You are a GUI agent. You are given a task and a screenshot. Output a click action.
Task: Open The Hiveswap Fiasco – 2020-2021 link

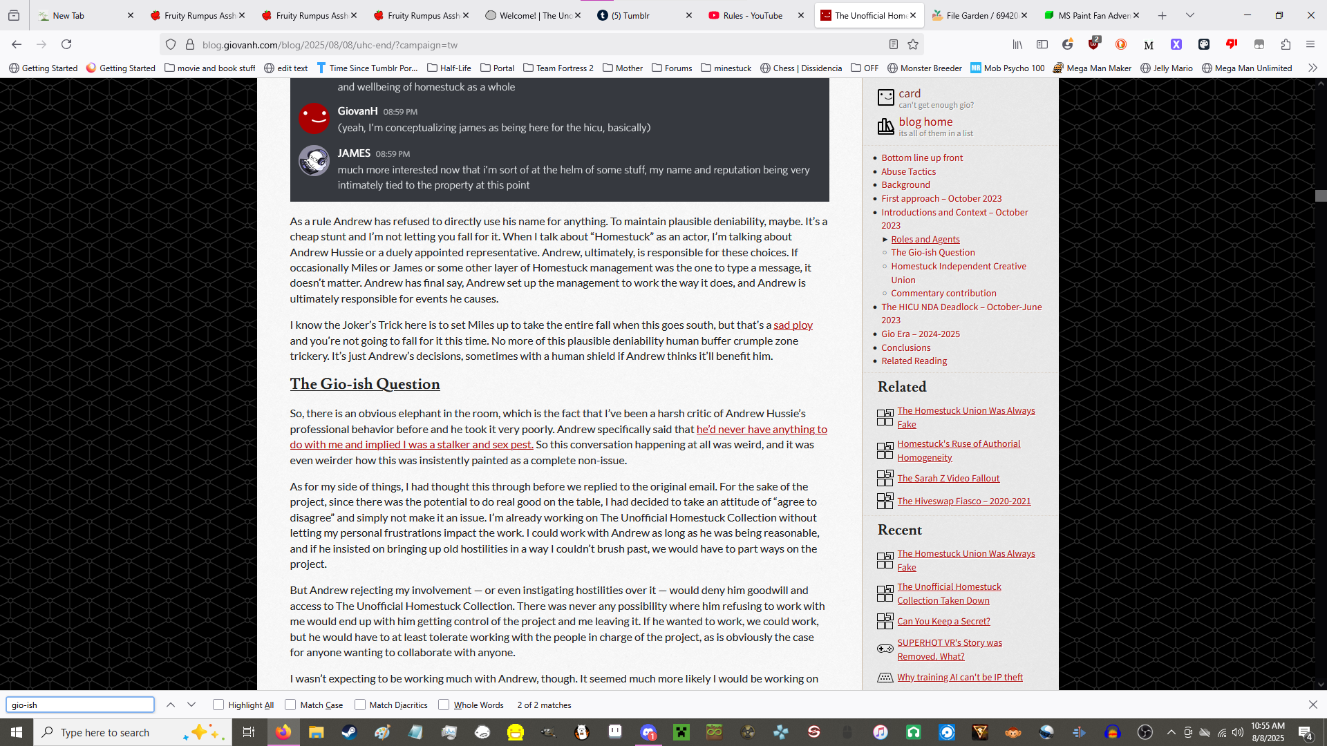(963, 501)
